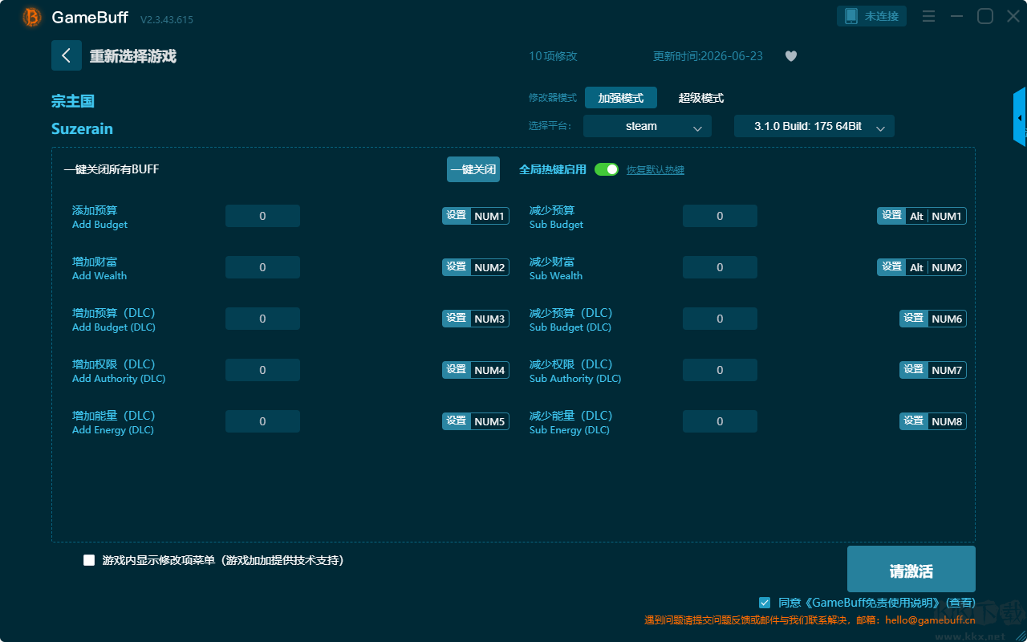Click the phone connection status icon
1027x642 pixels.
pos(851,16)
